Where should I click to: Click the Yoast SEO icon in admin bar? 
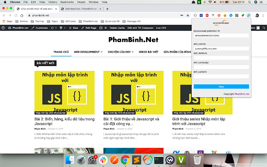(101, 28)
